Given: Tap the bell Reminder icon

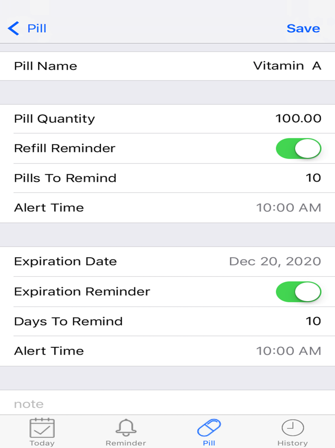Looking at the screenshot, I should coord(125,426).
